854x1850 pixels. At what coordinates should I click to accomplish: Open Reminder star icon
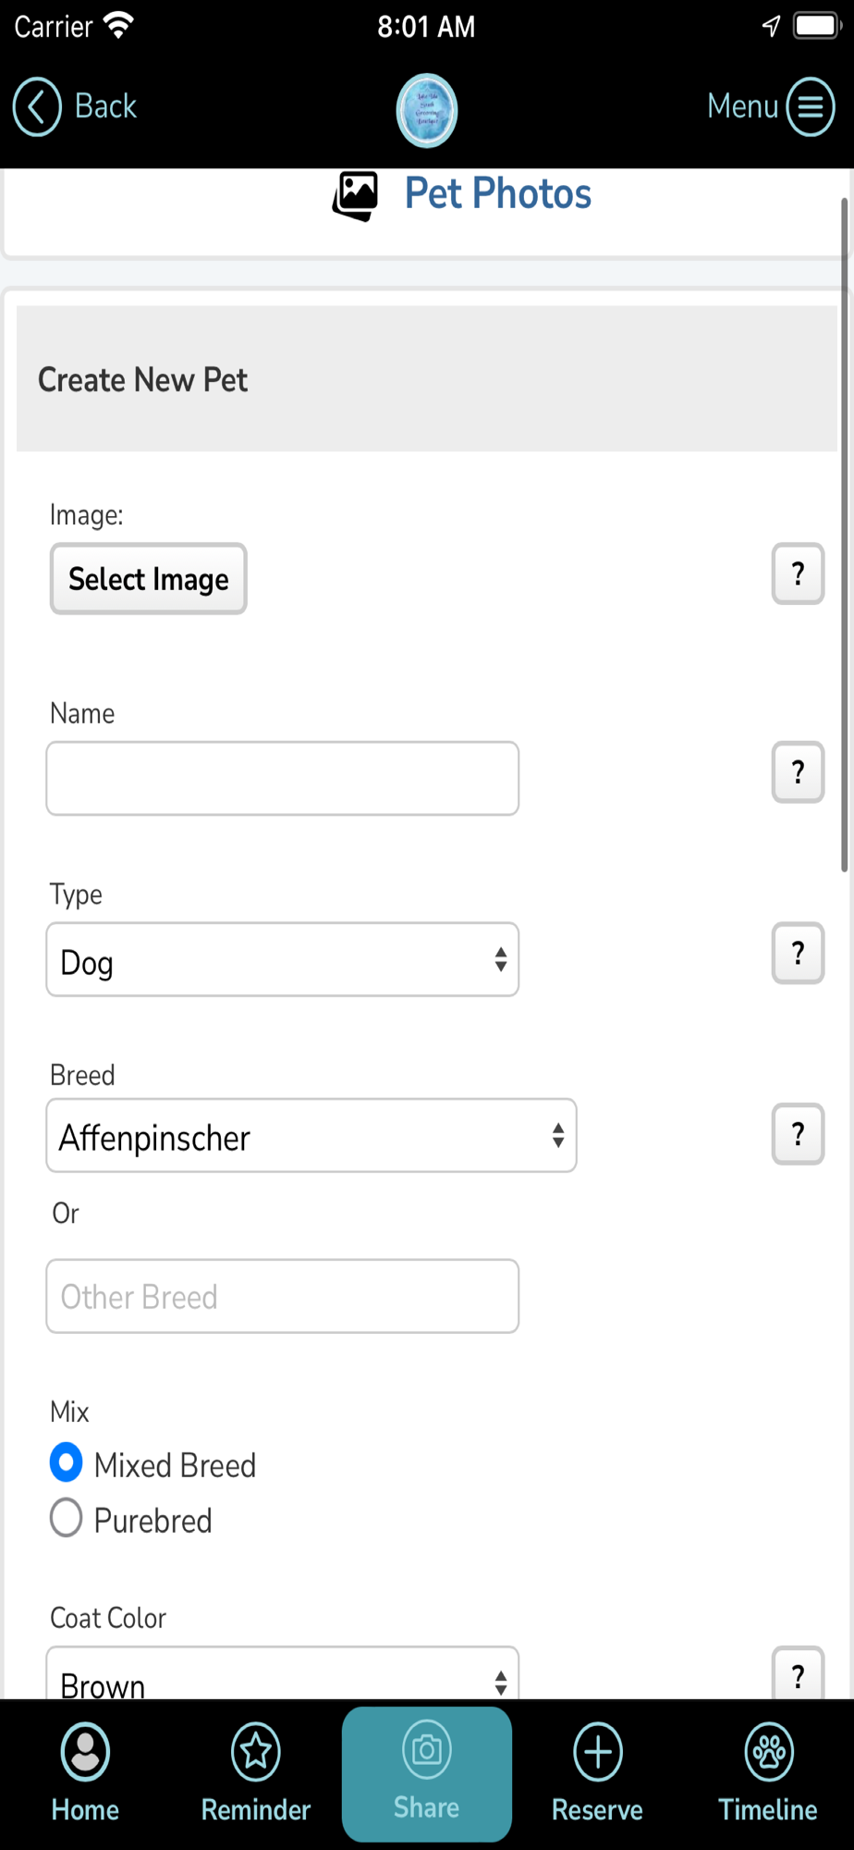click(x=256, y=1752)
